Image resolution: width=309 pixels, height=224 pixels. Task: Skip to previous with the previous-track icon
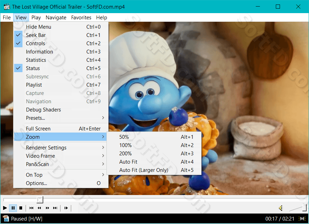tap(31, 208)
